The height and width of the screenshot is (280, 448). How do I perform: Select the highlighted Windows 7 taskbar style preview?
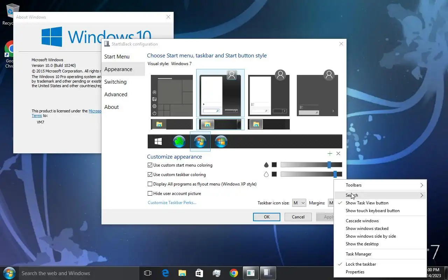tap(220, 124)
